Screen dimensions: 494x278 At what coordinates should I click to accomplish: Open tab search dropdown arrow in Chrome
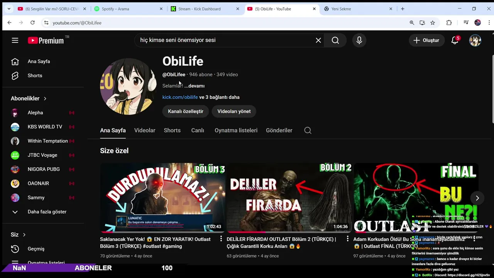[9, 9]
